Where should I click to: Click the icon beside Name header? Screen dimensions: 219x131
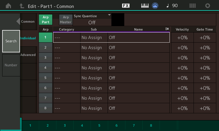click(167, 29)
